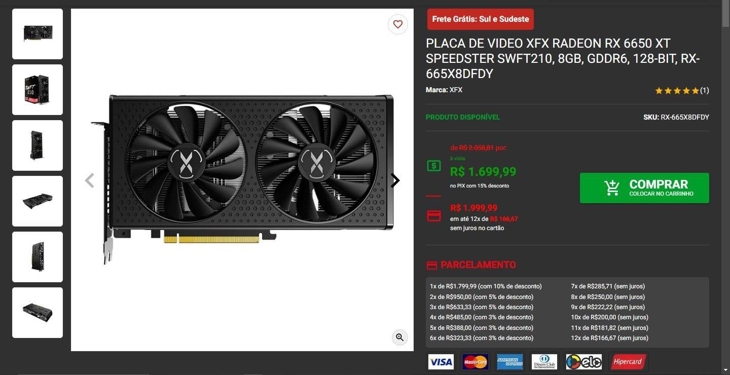730x375 pixels.
Task: Click the MasterCard icon
Action: tap(476, 362)
